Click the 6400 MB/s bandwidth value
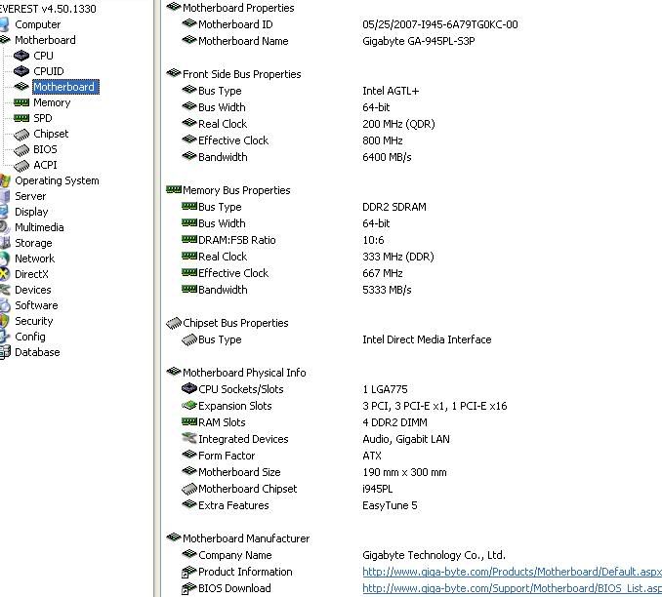Screen dimensions: 662x597 point(387,157)
